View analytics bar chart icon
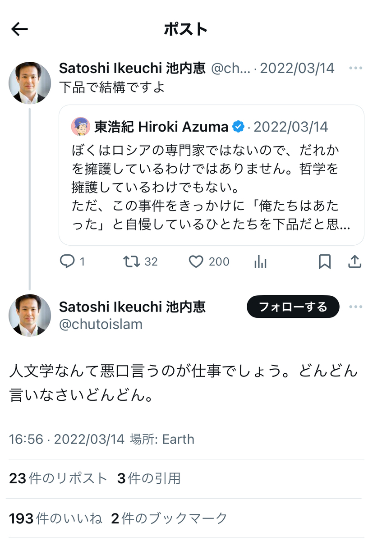This screenshot has height=541, width=373. [x=260, y=261]
